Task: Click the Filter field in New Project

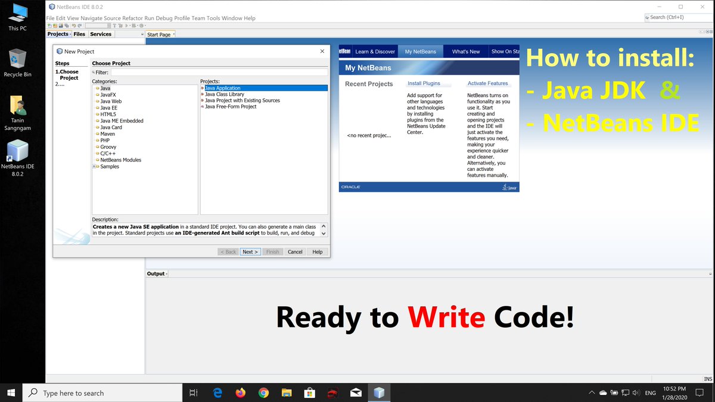Action: 219,72
